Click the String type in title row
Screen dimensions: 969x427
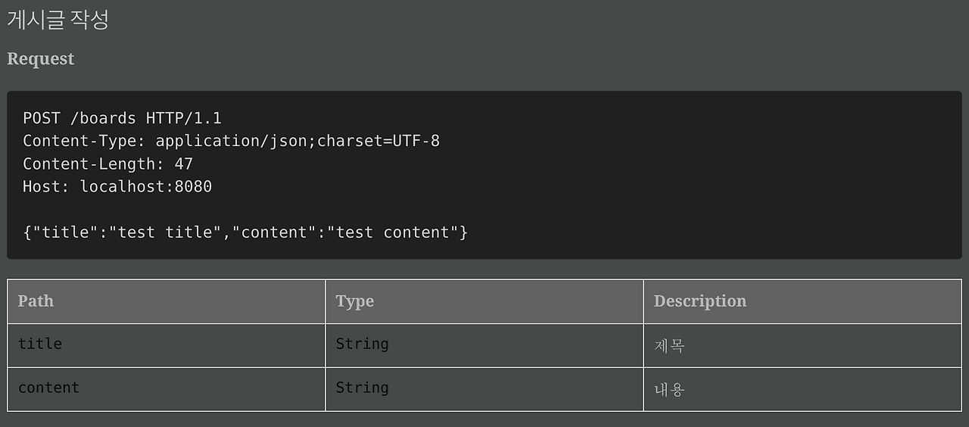(x=362, y=344)
